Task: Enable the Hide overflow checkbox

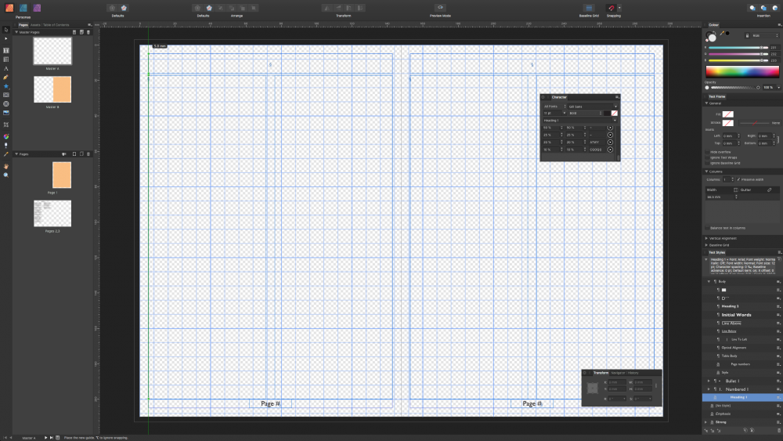Action: [709, 152]
